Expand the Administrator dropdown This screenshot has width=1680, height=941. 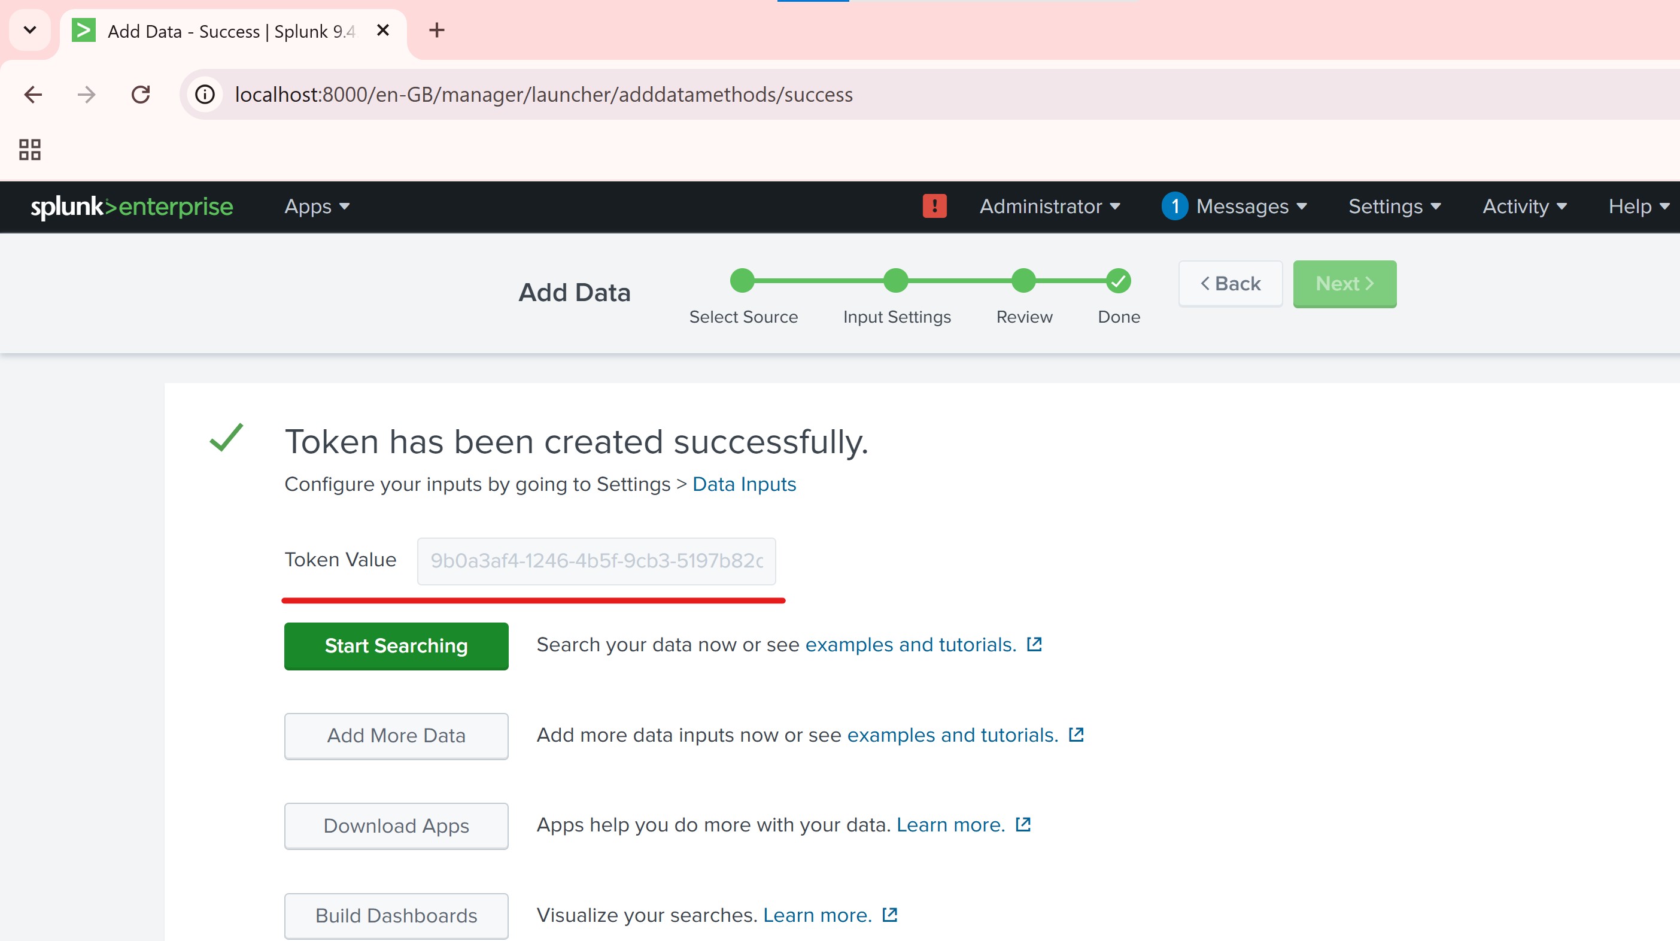pyautogui.click(x=1049, y=206)
